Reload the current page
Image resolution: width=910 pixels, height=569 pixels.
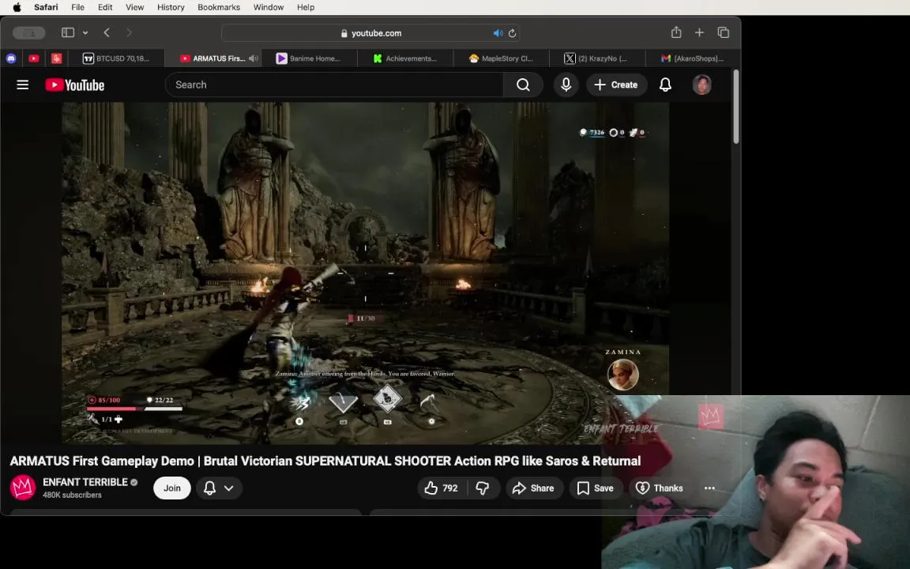(512, 33)
